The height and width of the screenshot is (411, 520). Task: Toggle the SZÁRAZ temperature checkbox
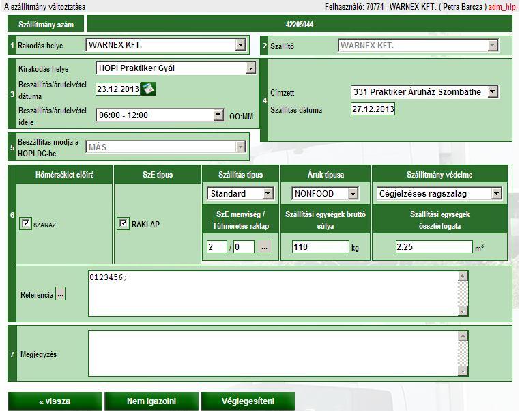point(25,223)
